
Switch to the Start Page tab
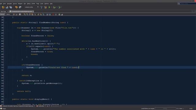(3, 12)
